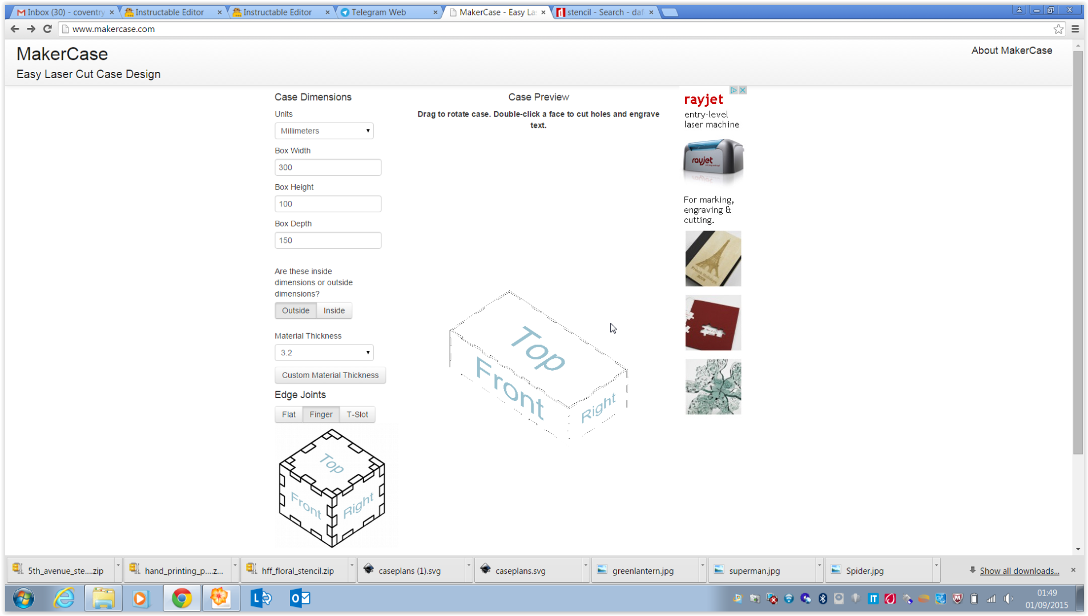1088x616 pixels.
Task: Launch Windows Media Player from the taskbar
Action: point(141,598)
